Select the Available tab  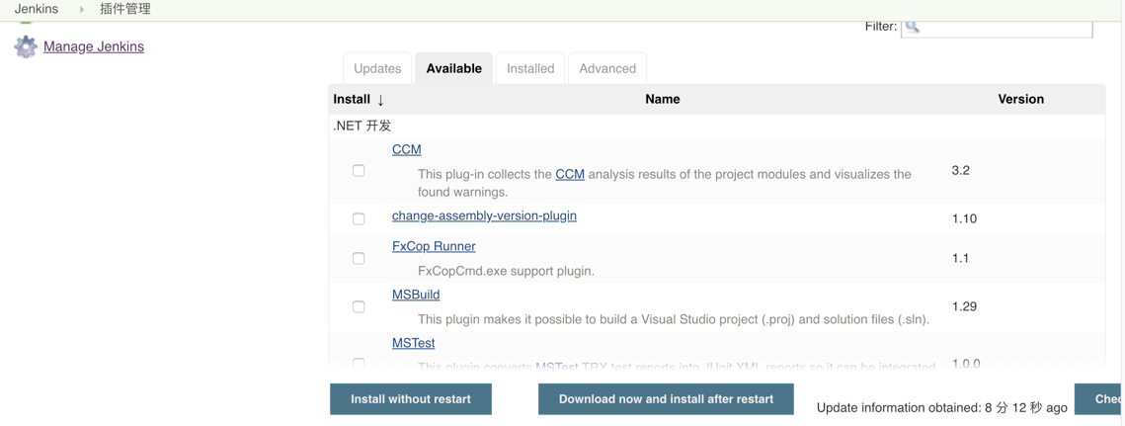(x=454, y=68)
